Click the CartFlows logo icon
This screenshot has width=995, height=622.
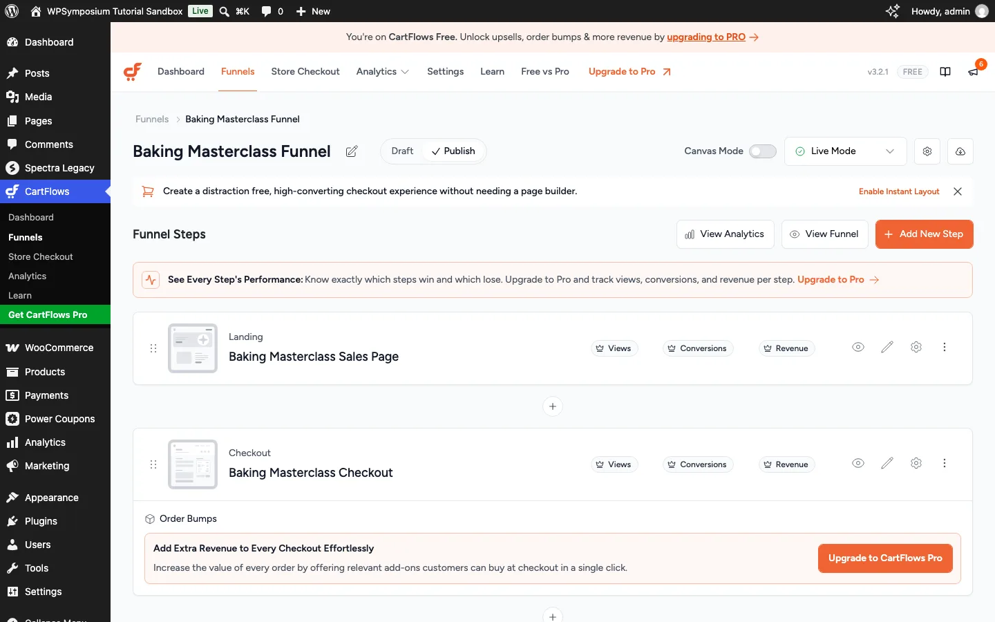133,72
